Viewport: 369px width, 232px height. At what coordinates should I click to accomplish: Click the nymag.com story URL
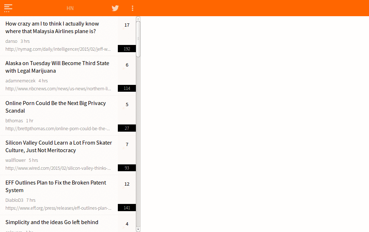(x=58, y=49)
